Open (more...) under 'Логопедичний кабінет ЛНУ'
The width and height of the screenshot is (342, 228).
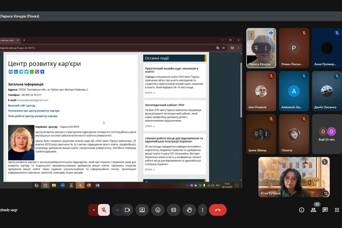[x=150, y=126]
